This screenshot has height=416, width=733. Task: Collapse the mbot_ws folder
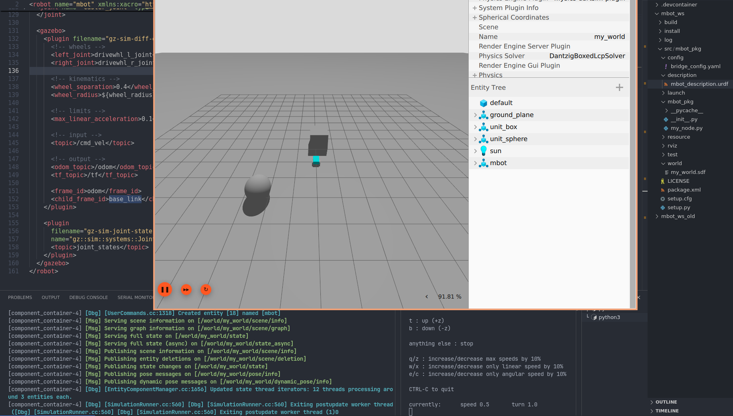pyautogui.click(x=657, y=14)
